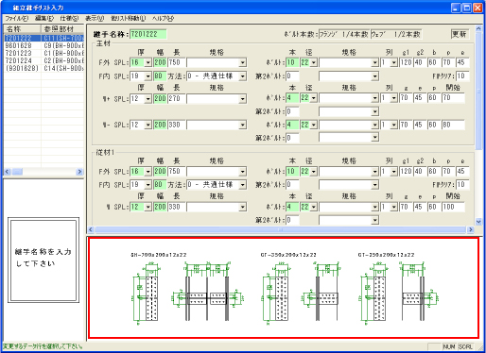Image resolution: width=486 pixels, height=353 pixels.
Task: Click the 参照部材 column header
Action: tap(62, 29)
